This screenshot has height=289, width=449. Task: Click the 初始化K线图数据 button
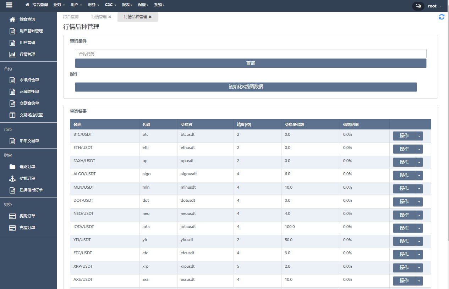point(246,87)
